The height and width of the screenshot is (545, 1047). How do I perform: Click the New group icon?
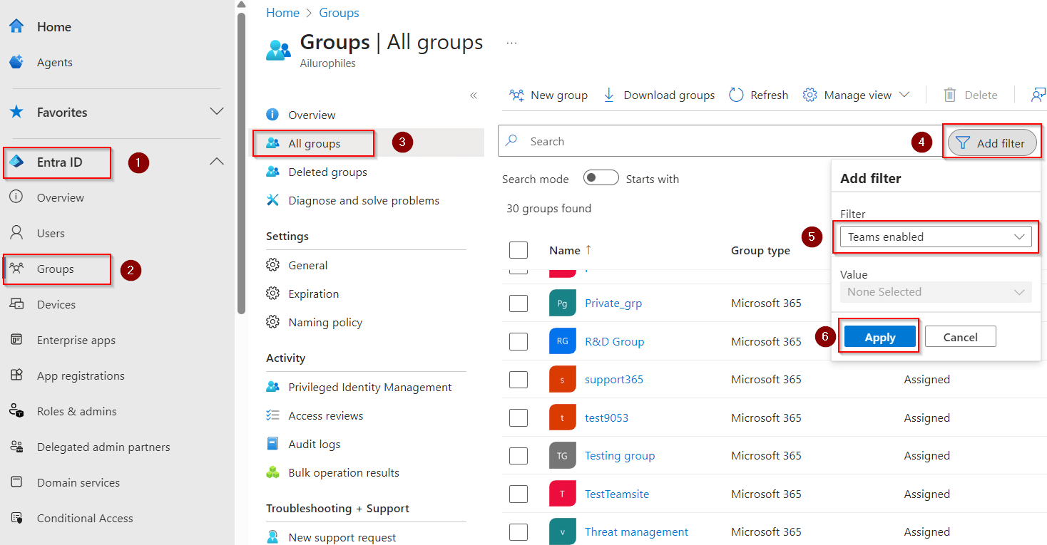[x=516, y=94]
